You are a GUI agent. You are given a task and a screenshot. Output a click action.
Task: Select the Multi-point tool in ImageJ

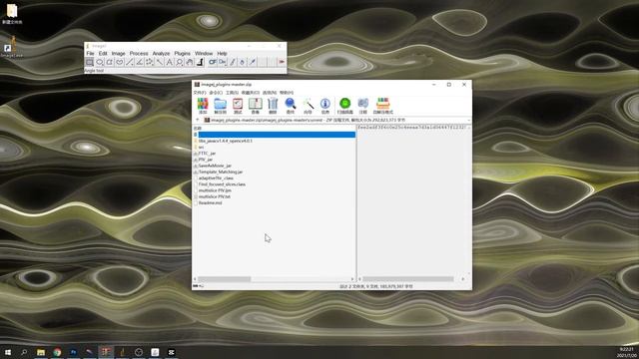pyautogui.click(x=149, y=62)
